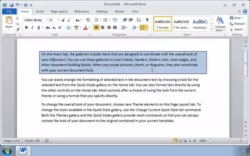
Task: Click the Increase Indent icon
Action: [x=130, y=20]
